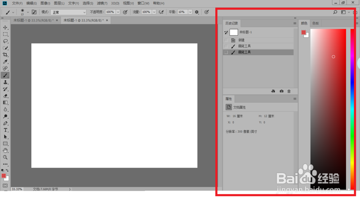Select the Lasso tool

[x=5, y=41]
